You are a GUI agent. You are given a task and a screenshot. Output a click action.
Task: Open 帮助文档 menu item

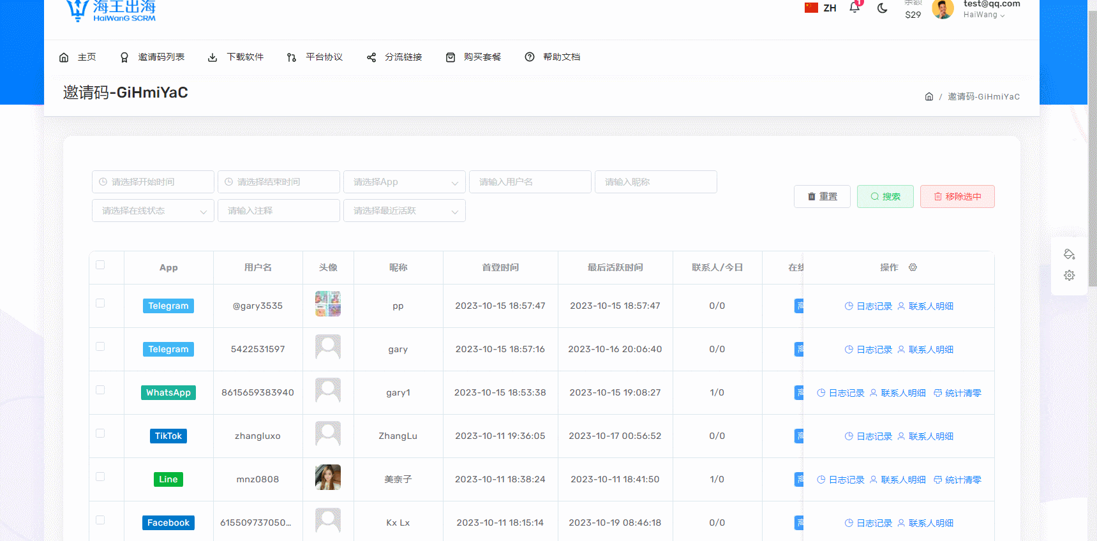[x=552, y=57]
